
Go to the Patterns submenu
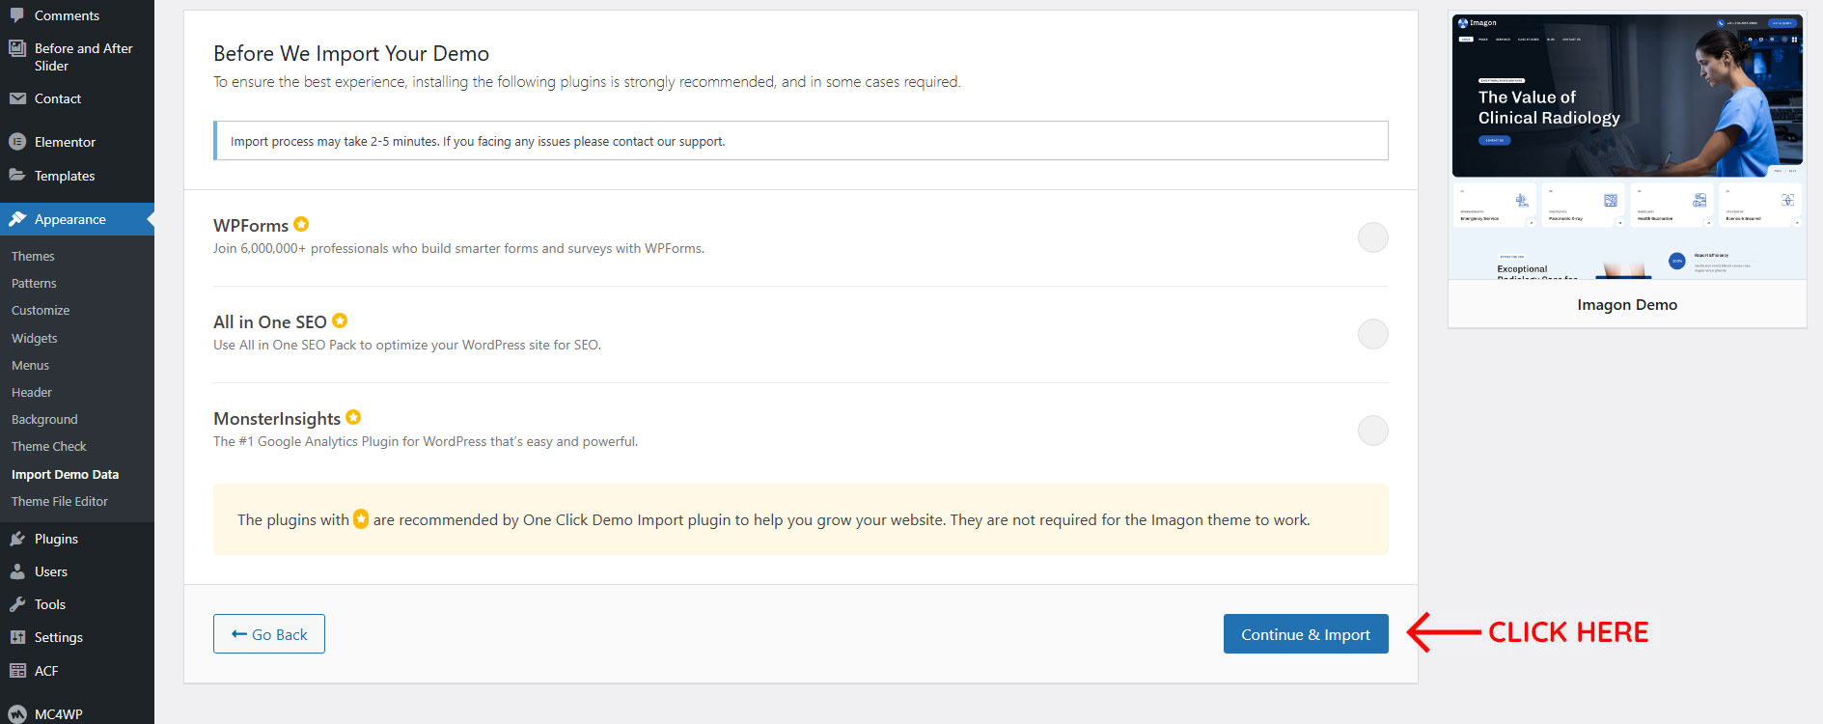[x=34, y=283]
